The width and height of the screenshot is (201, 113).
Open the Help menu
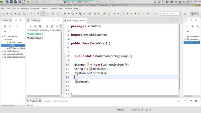(76, 8)
